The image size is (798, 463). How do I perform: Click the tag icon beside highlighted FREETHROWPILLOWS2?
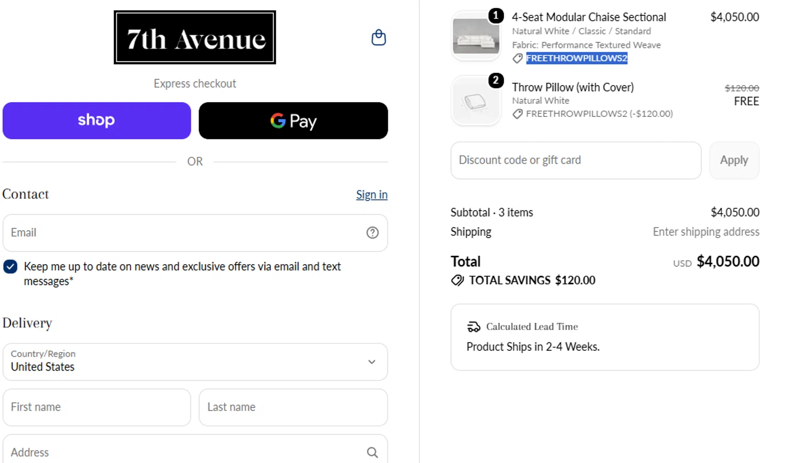coord(517,58)
